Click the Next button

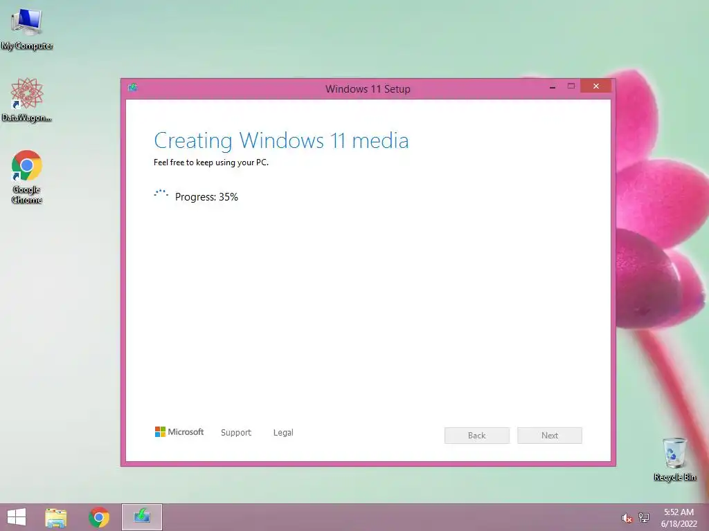click(x=549, y=436)
